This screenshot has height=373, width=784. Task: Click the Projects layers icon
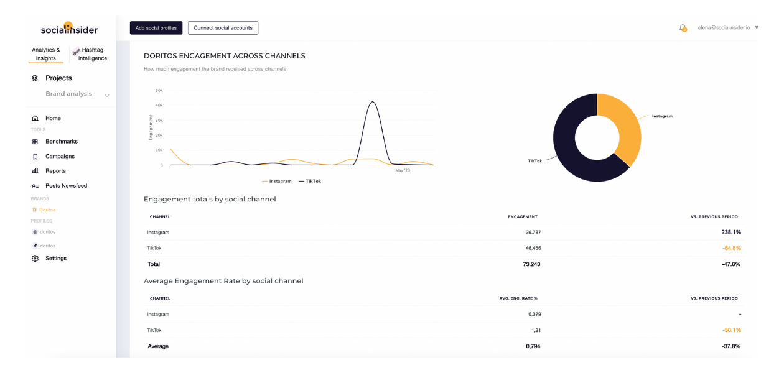coord(35,78)
